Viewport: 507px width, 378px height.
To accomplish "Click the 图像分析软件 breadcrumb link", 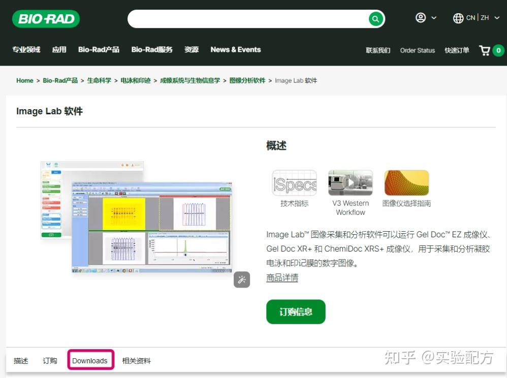I will pyautogui.click(x=247, y=80).
